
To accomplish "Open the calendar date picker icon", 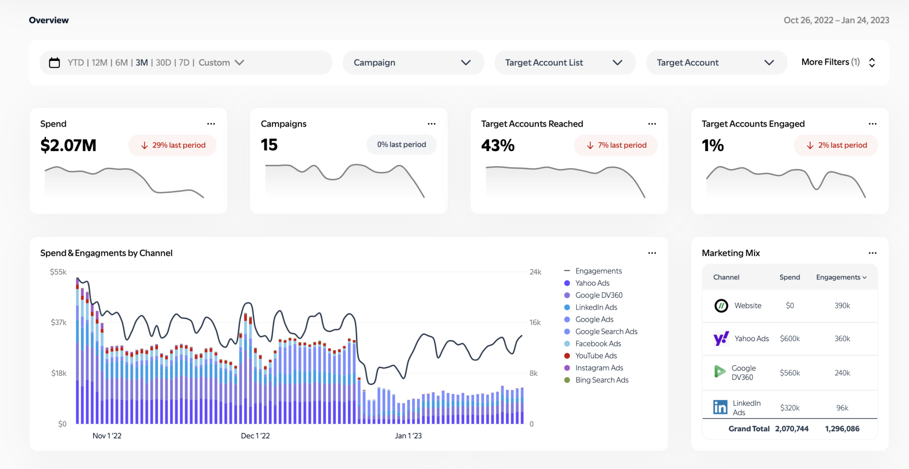I will [54, 62].
